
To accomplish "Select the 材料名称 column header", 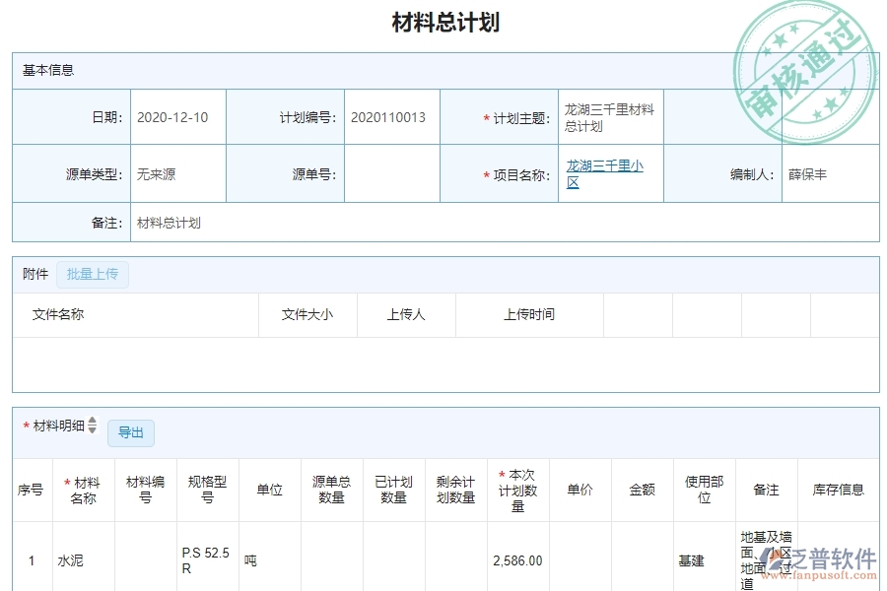I will click(84, 488).
